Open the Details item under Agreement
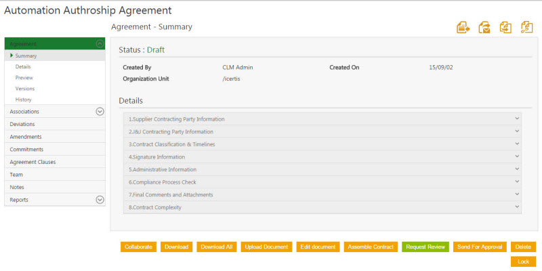This screenshot has height=271, width=542. click(x=23, y=66)
